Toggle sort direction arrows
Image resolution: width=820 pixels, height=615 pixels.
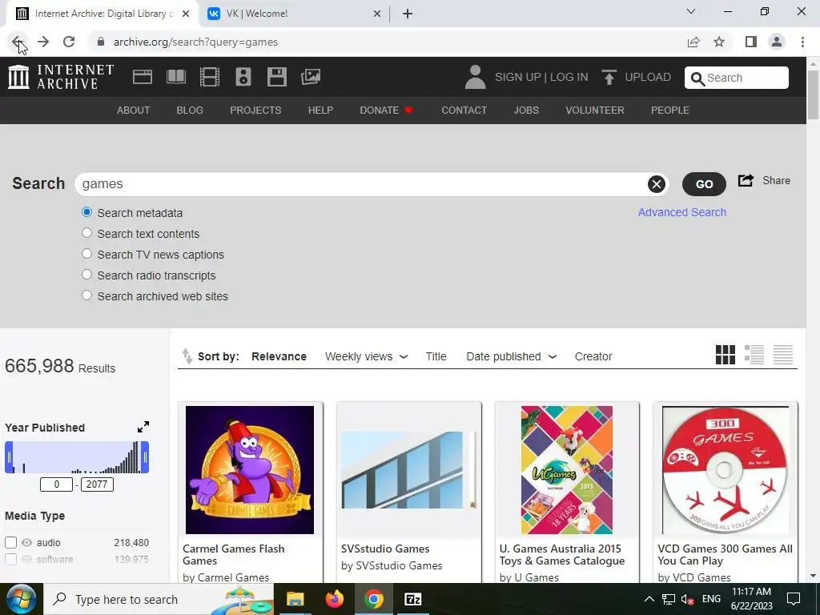click(187, 356)
